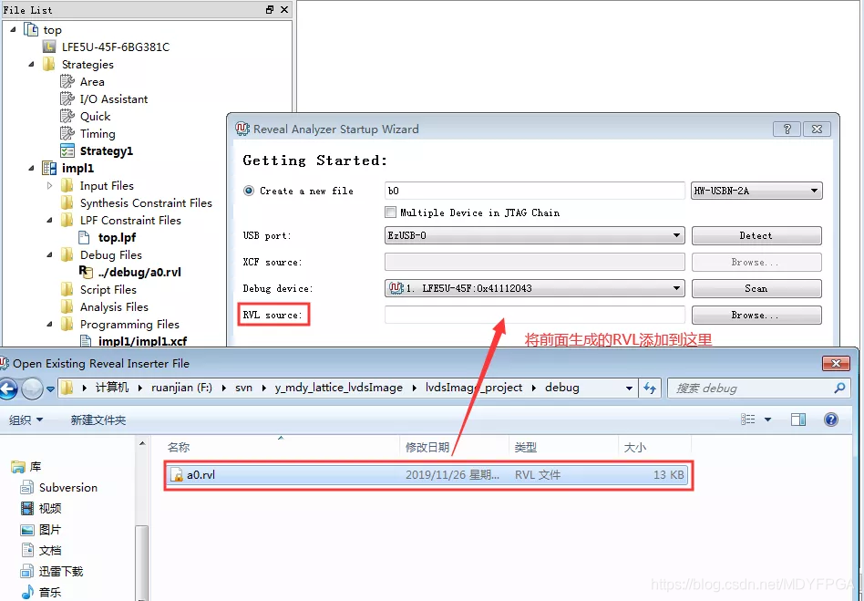Enable Multiple Device in JTAG Chain checkbox
This screenshot has height=601, width=864.
click(x=390, y=212)
